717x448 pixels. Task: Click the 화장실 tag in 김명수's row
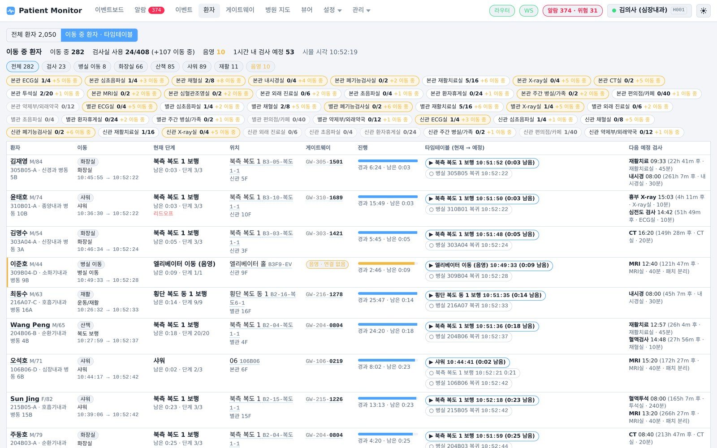tap(88, 233)
